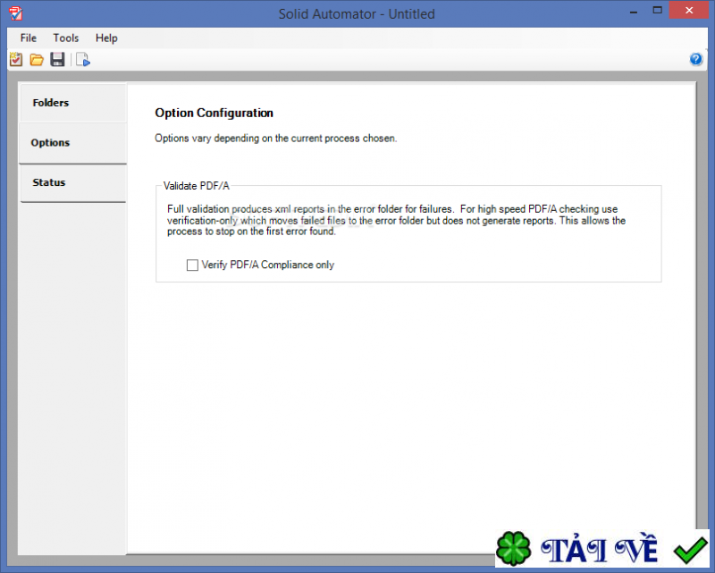Go to the Status tab

point(73,182)
